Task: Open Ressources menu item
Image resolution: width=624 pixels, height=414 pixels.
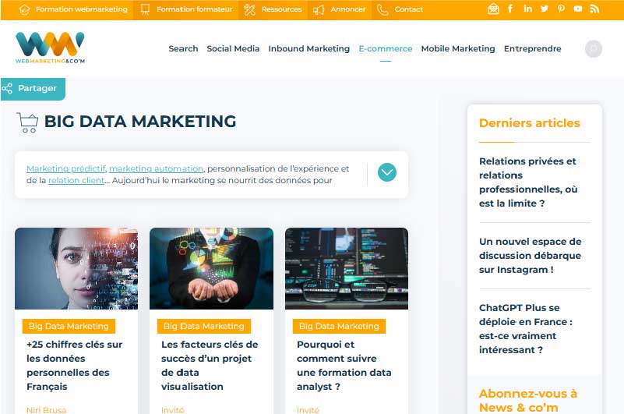Action: [282, 9]
